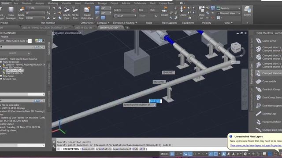The width and height of the screenshot is (282, 158).
Task: Toggle polar tracking in status bar
Action: pos(195,154)
